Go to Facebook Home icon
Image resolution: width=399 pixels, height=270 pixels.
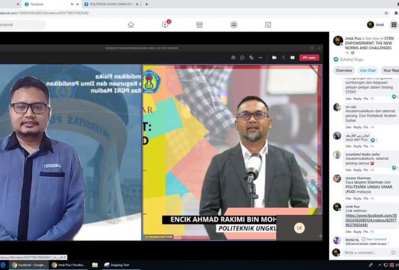click(x=131, y=25)
